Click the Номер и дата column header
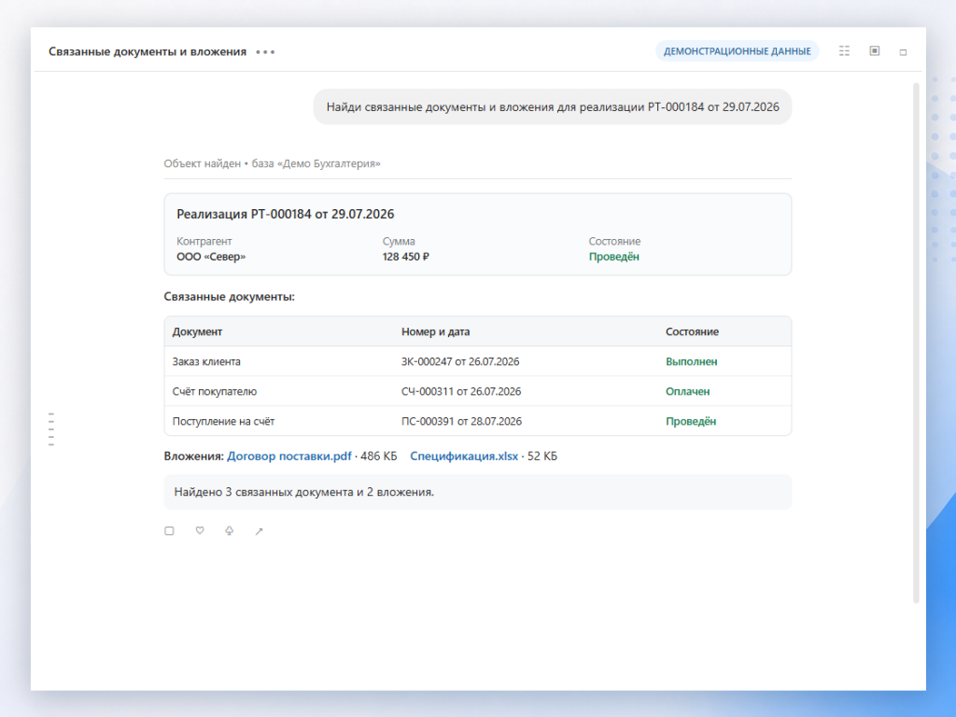 pyautogui.click(x=435, y=331)
